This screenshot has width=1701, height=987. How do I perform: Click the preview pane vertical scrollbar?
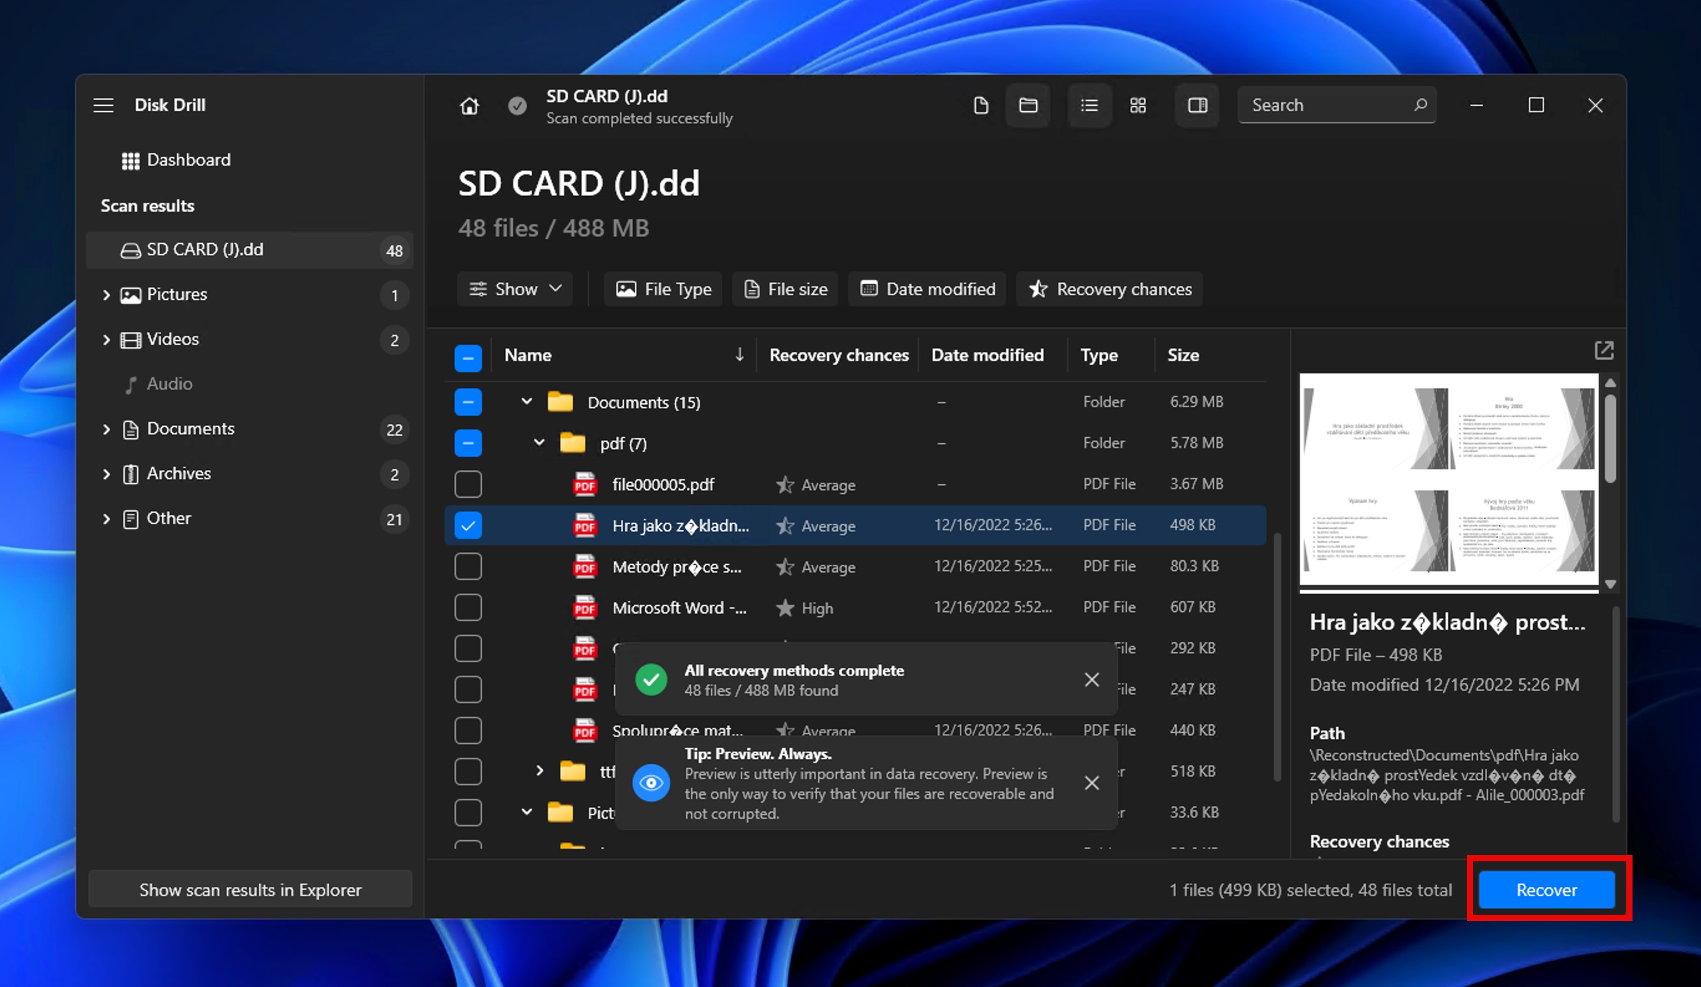[1610, 439]
